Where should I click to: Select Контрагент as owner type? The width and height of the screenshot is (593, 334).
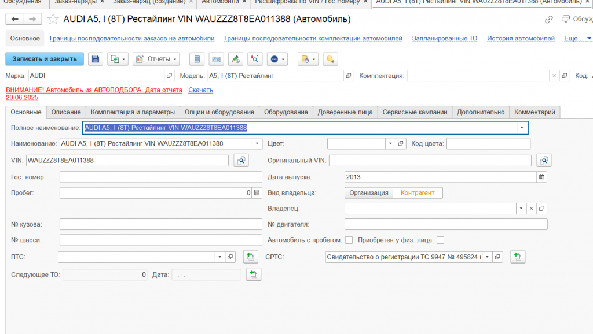tap(417, 193)
